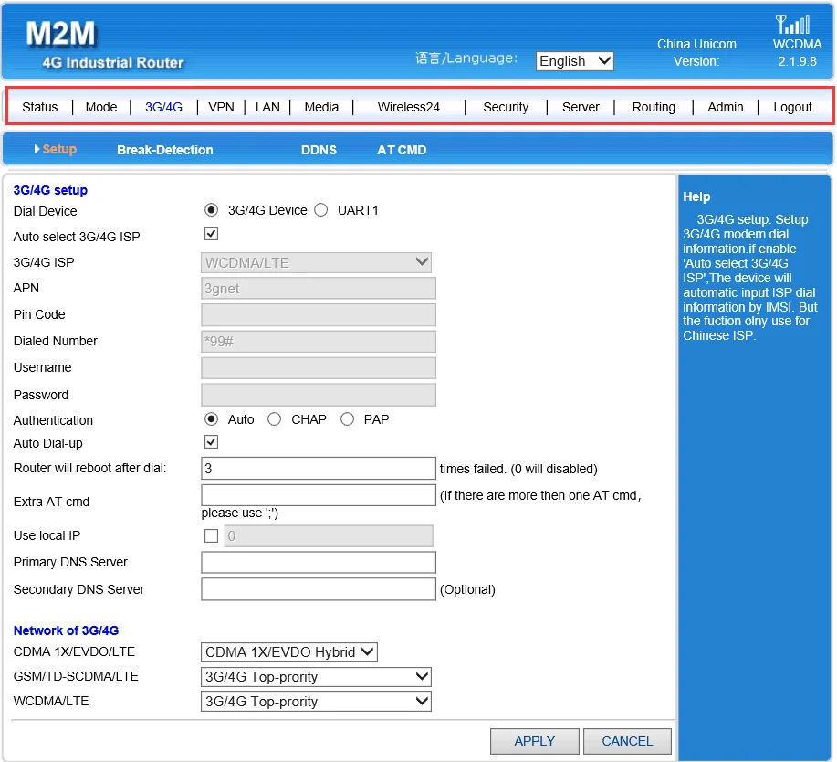
Task: Choose CHAP authentication
Action: [274, 419]
